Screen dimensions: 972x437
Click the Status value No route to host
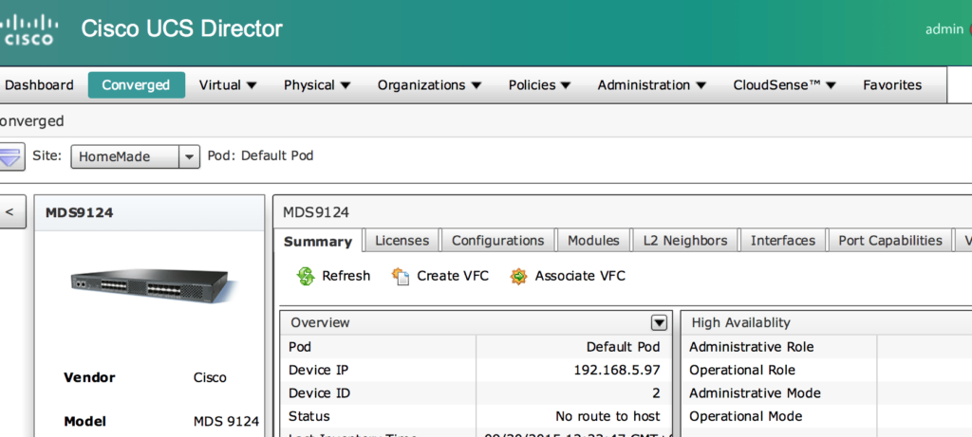[607, 416]
